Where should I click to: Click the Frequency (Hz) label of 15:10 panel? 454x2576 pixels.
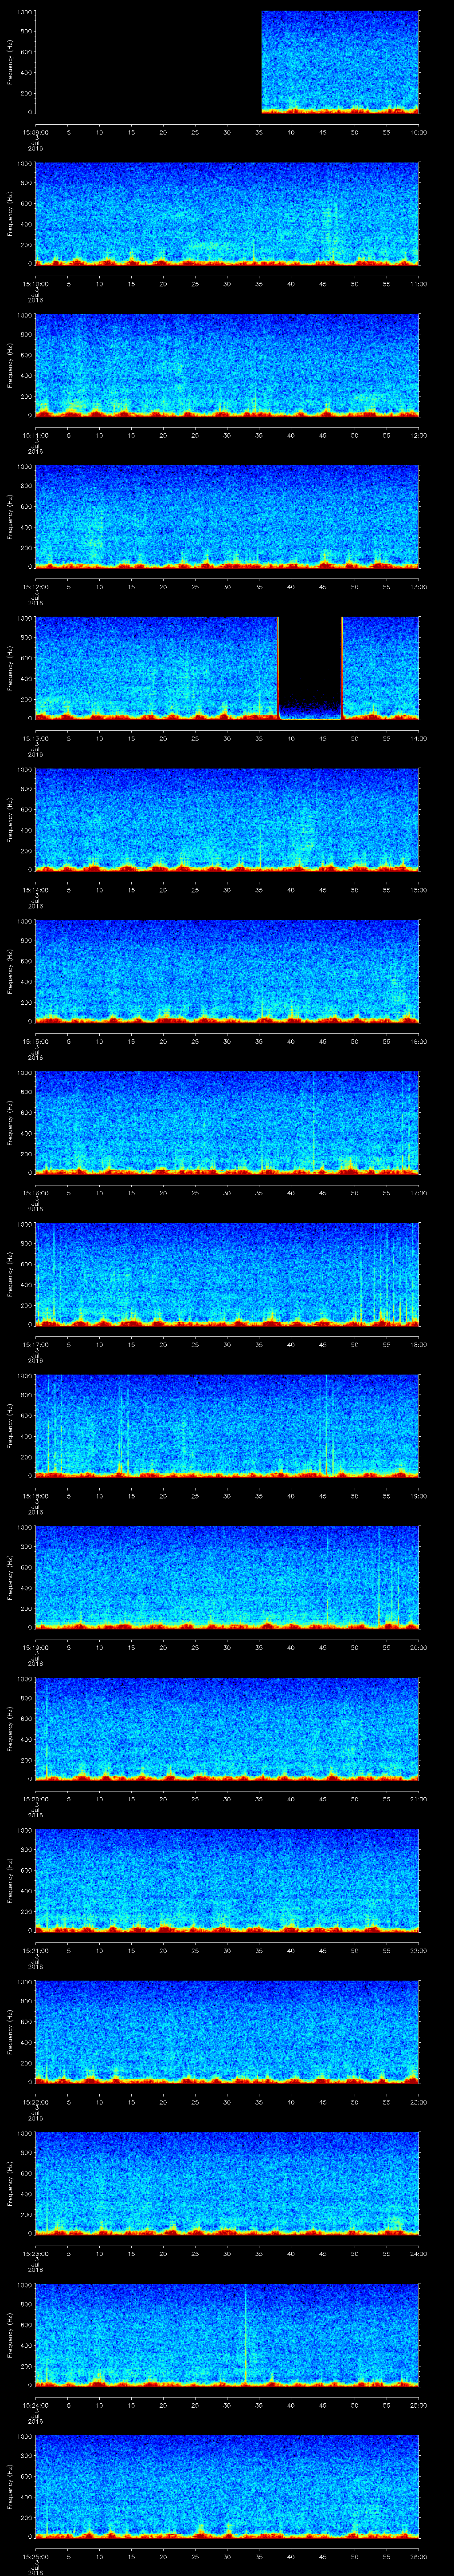pyautogui.click(x=11, y=214)
